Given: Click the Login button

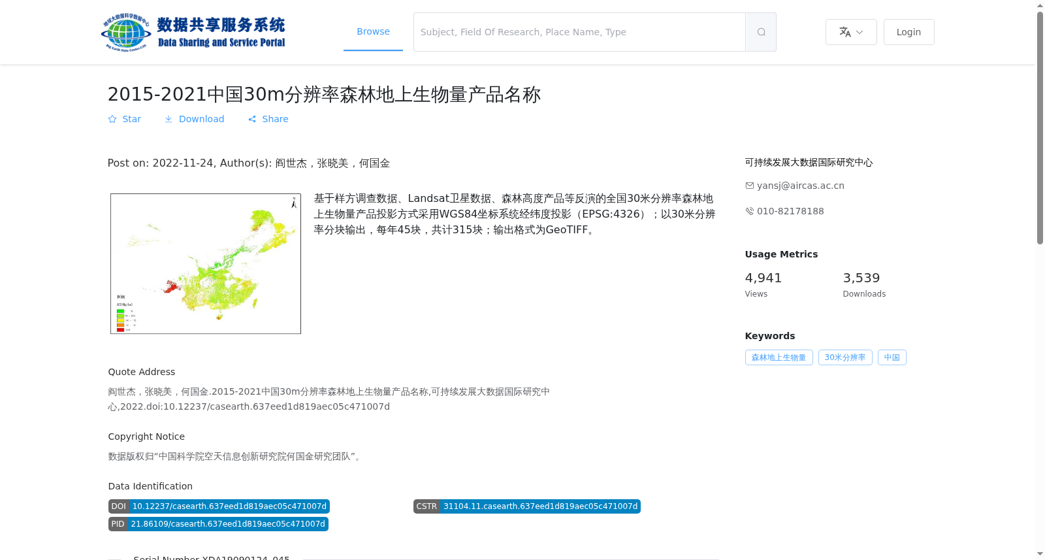Looking at the screenshot, I should coord(908,32).
